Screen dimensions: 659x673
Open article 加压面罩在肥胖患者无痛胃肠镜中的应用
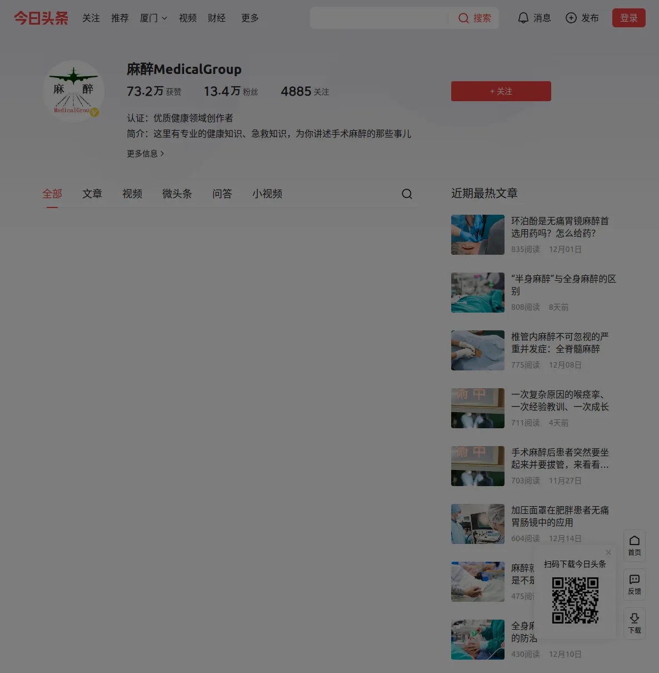[x=560, y=516]
